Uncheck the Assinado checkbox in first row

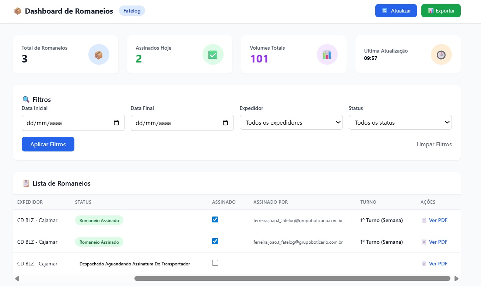coord(215,219)
